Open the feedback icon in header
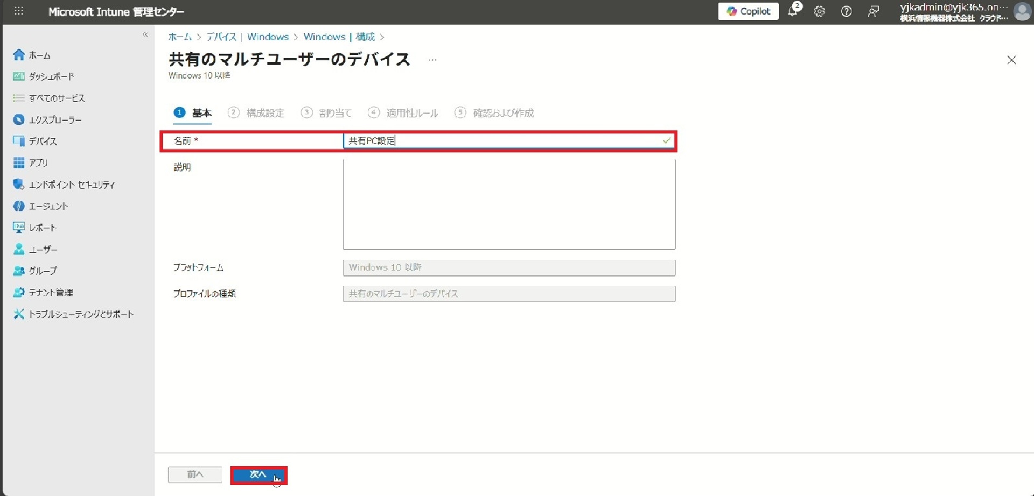 click(x=873, y=11)
